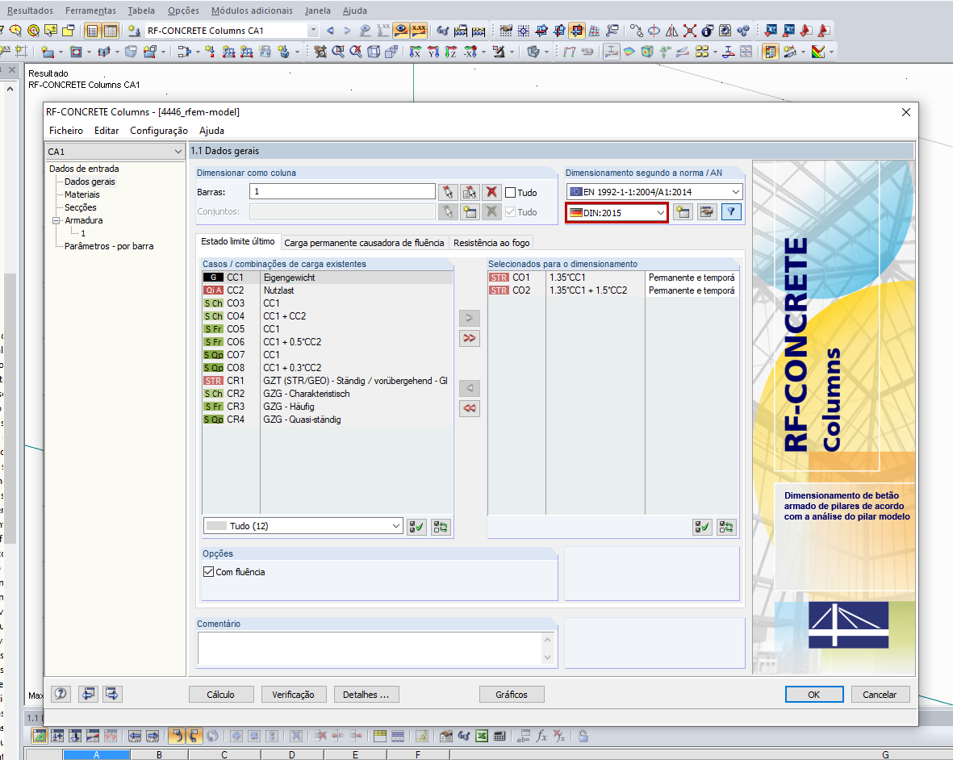
Task: Go to next dialog table icon
Action: pyautogui.click(x=112, y=693)
